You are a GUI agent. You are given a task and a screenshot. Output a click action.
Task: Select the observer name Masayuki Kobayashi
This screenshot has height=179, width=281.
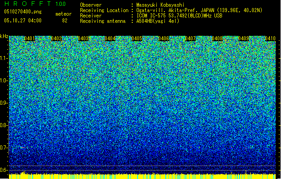(x=160, y=5)
